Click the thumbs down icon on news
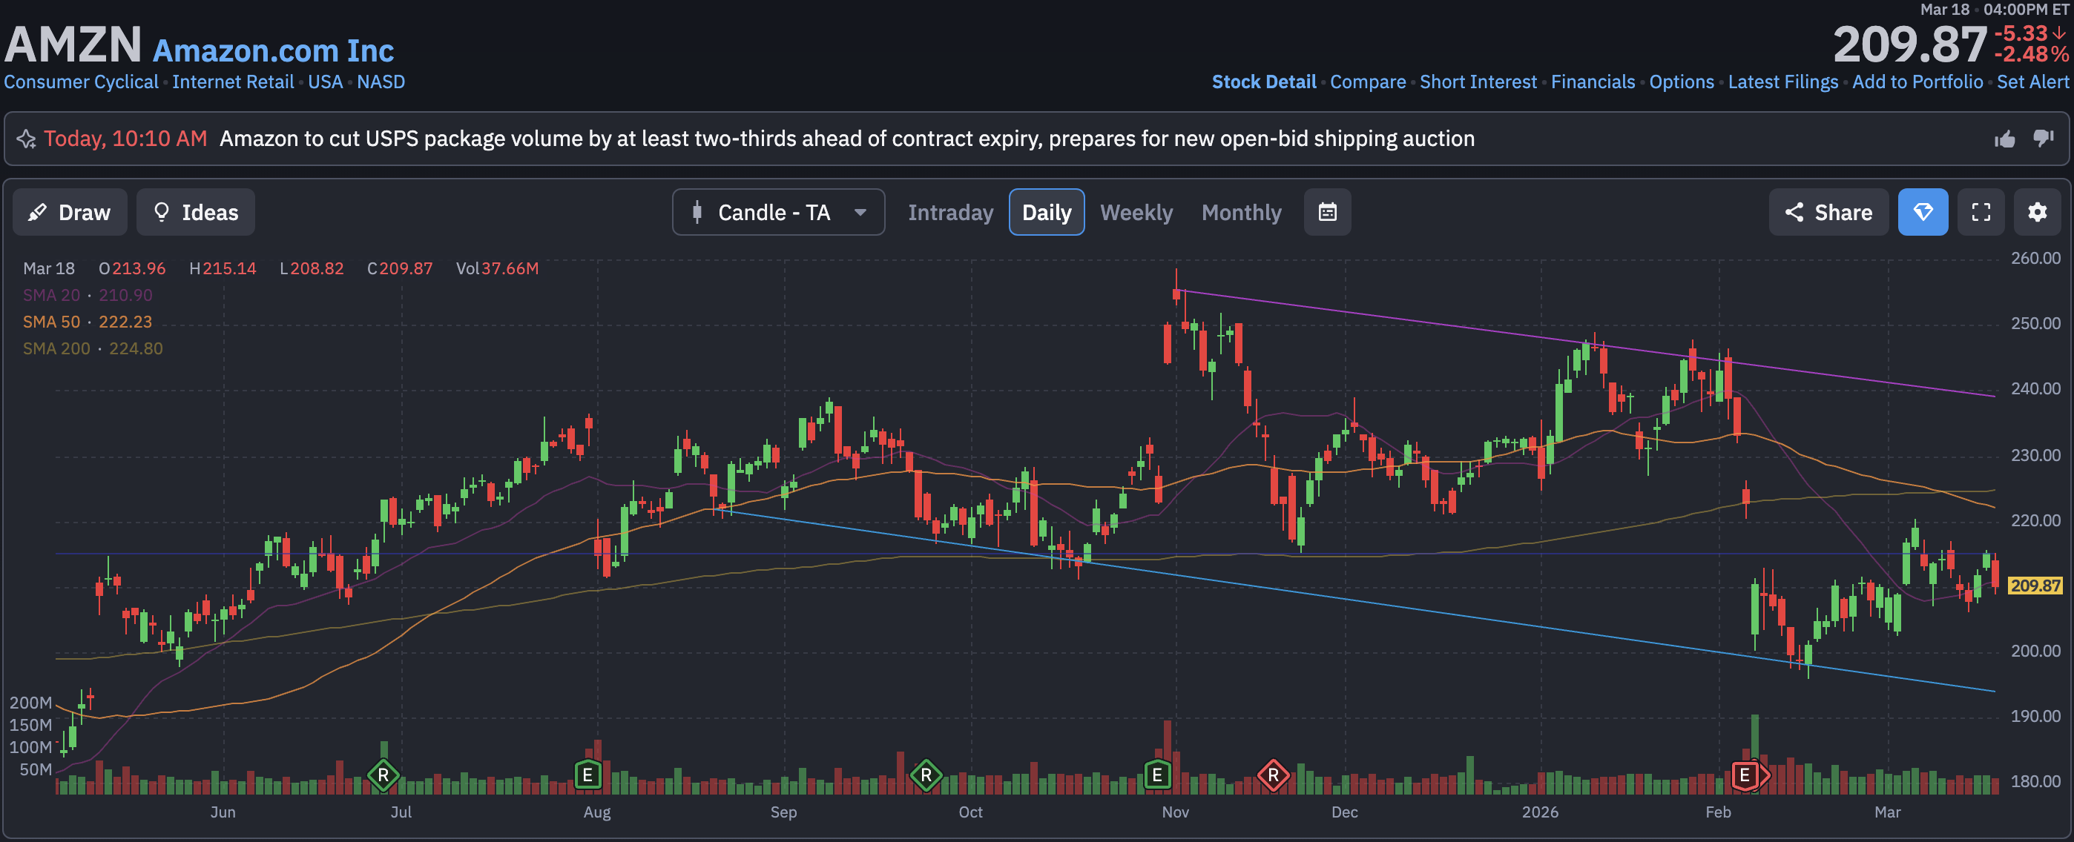 click(x=2043, y=139)
